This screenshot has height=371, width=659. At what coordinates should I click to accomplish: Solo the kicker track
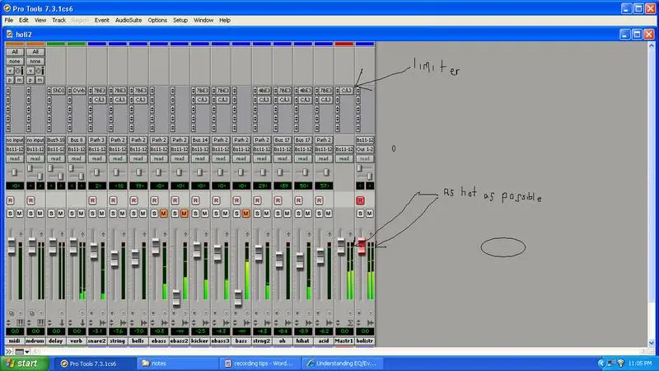[x=194, y=214]
